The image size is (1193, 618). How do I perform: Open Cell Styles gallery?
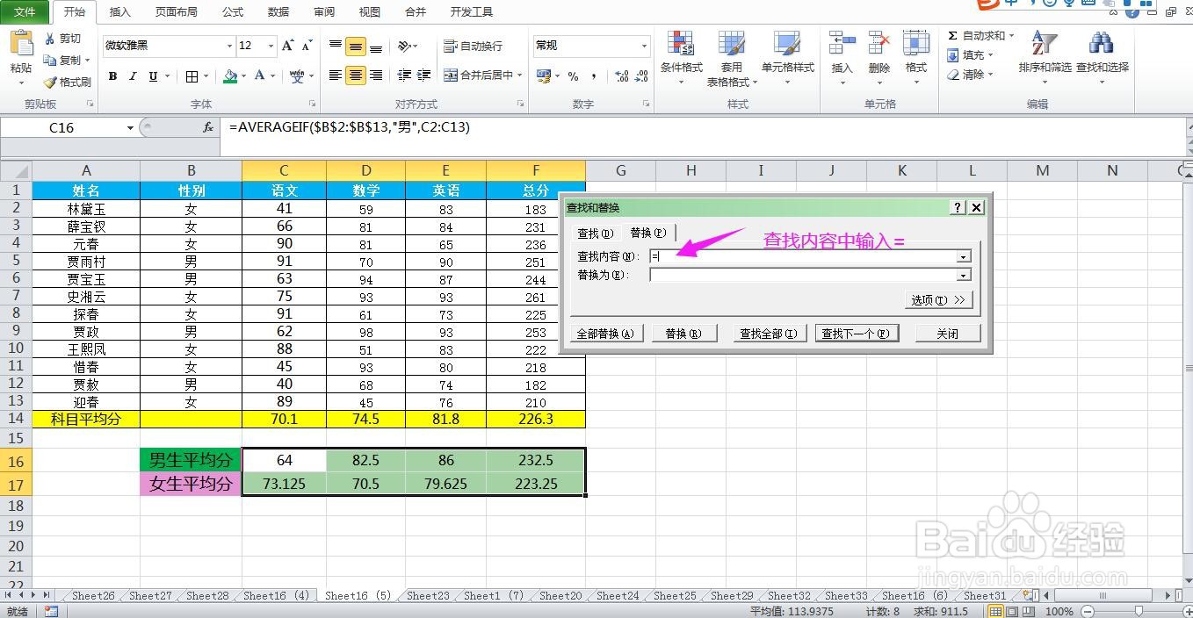coord(787,58)
